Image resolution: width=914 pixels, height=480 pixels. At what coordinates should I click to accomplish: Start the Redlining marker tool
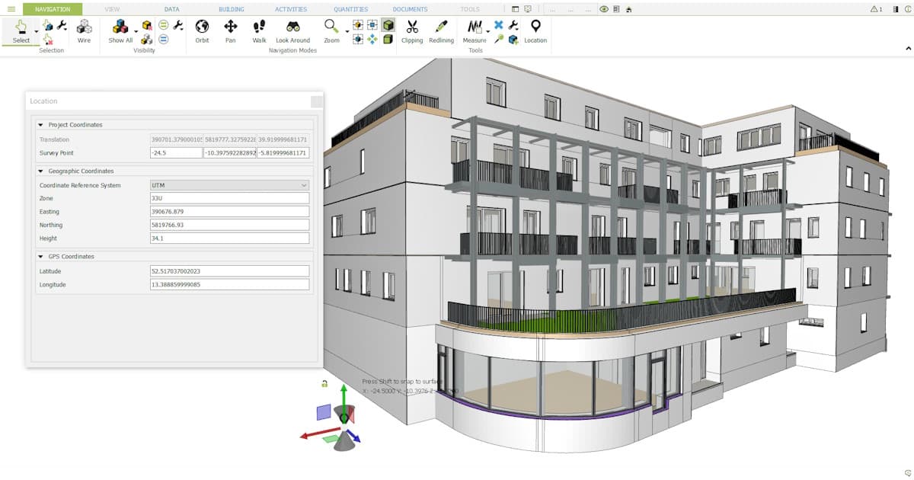click(x=441, y=30)
